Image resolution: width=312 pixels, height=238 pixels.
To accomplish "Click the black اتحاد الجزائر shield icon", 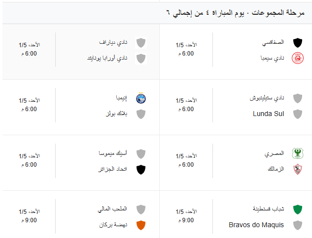I will pos(141,170).
